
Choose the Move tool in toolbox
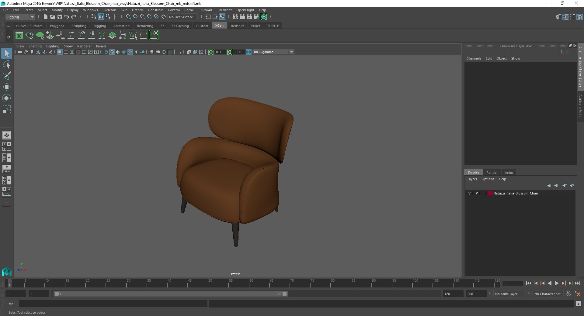(6, 87)
